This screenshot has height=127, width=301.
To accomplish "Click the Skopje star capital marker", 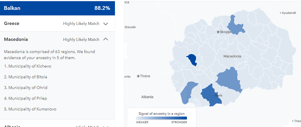I will 218,32.
